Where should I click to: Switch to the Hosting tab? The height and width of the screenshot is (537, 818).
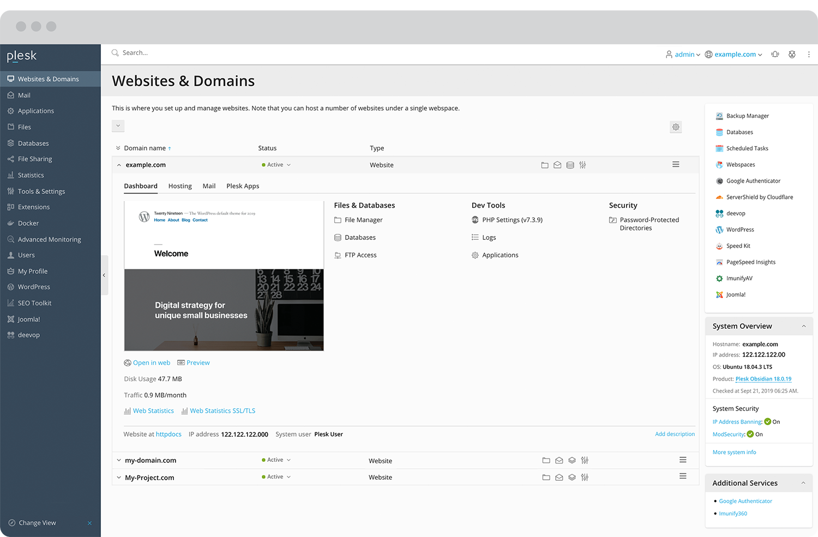(180, 186)
